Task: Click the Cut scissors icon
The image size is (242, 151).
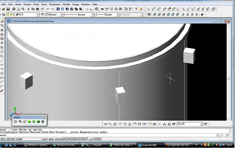Action: click(x=28, y=9)
